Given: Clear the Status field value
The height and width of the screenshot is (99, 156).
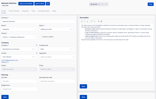Looking at the screenshot, I should point(71,29).
